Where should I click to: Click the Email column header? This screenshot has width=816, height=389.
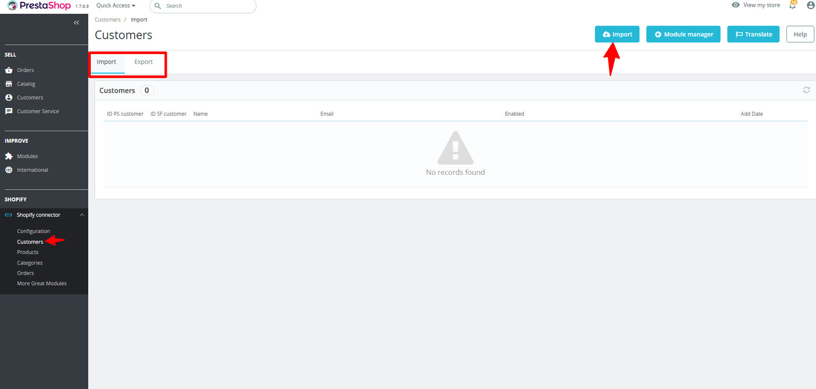pyautogui.click(x=327, y=114)
